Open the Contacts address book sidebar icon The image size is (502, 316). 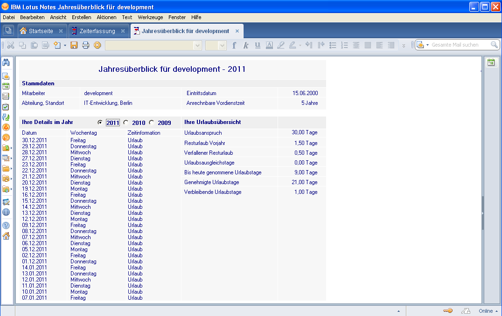click(x=6, y=96)
